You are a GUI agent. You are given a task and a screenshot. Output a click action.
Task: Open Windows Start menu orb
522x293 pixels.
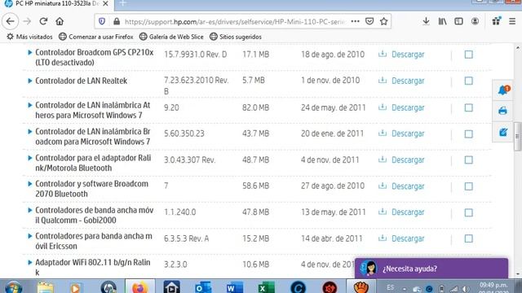pos(13,287)
